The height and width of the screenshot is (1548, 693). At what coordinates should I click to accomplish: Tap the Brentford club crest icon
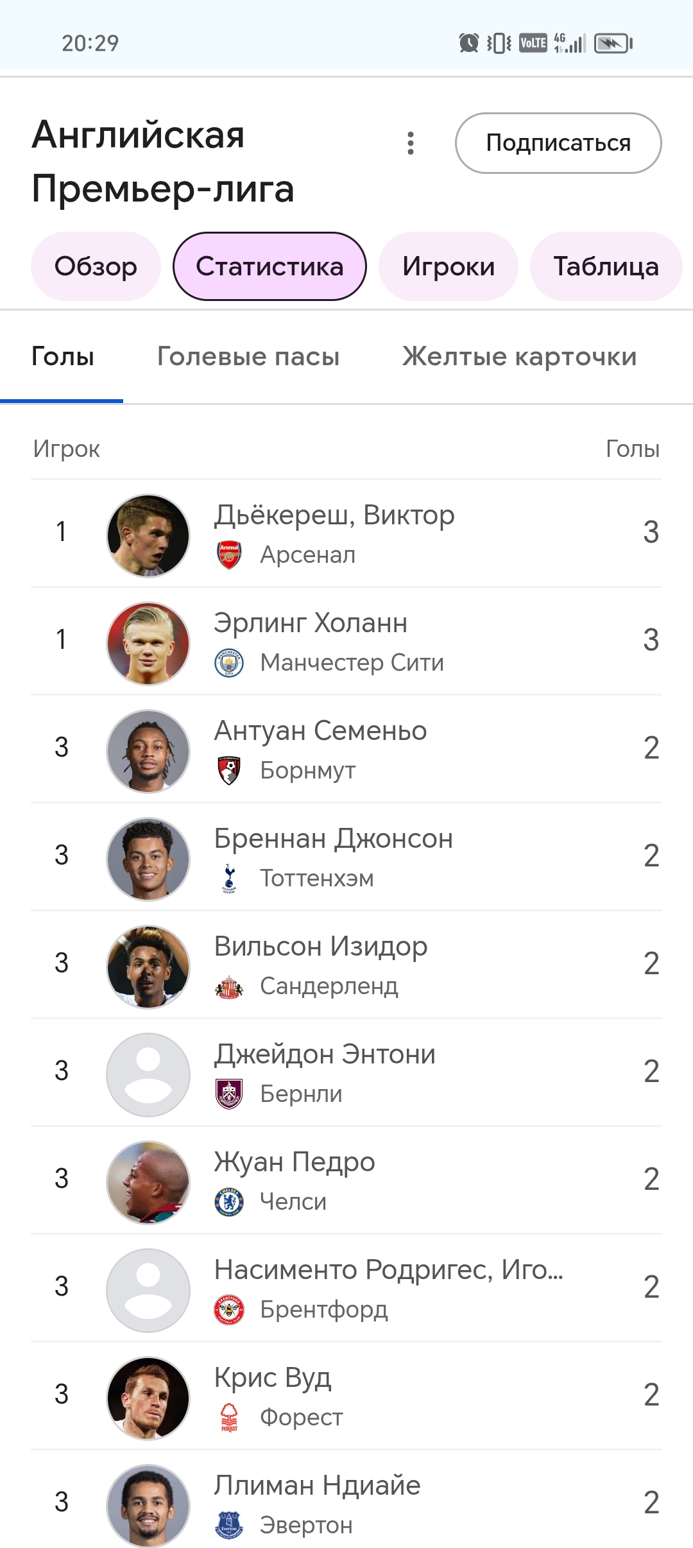pyautogui.click(x=229, y=1310)
